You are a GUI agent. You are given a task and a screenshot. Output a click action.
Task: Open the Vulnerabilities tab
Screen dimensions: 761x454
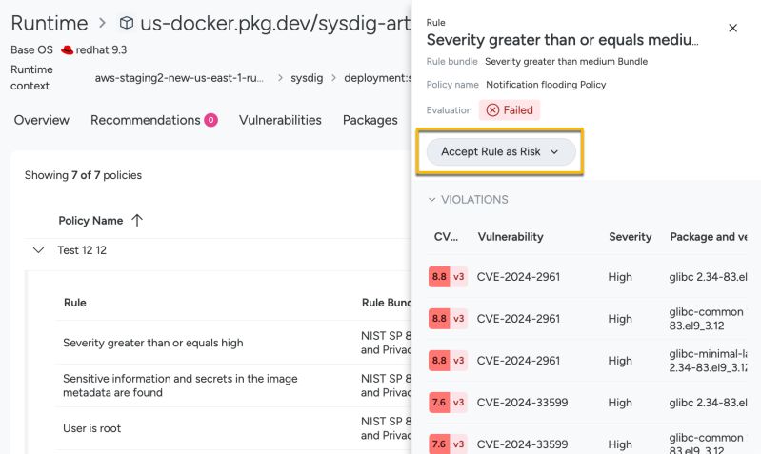click(280, 120)
